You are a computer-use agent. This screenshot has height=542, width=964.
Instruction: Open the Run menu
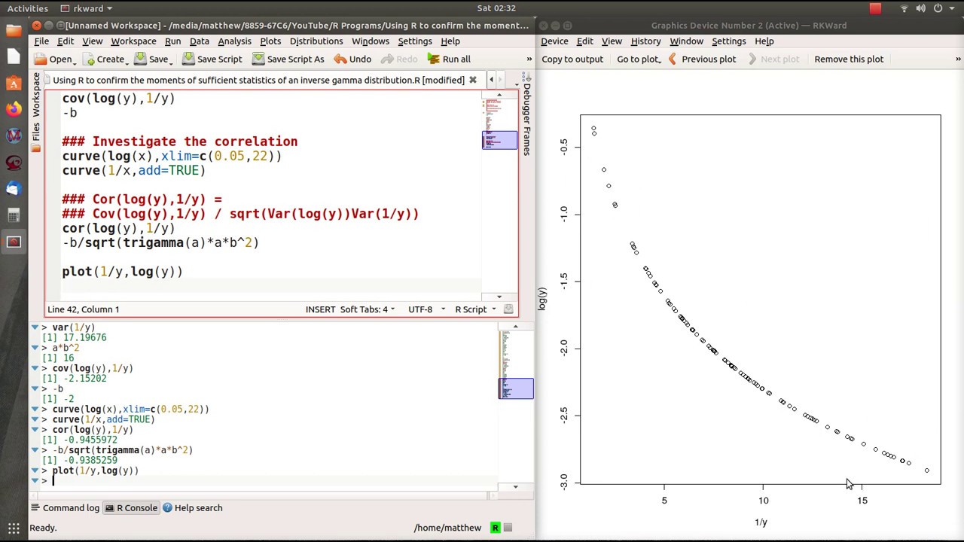tap(172, 41)
